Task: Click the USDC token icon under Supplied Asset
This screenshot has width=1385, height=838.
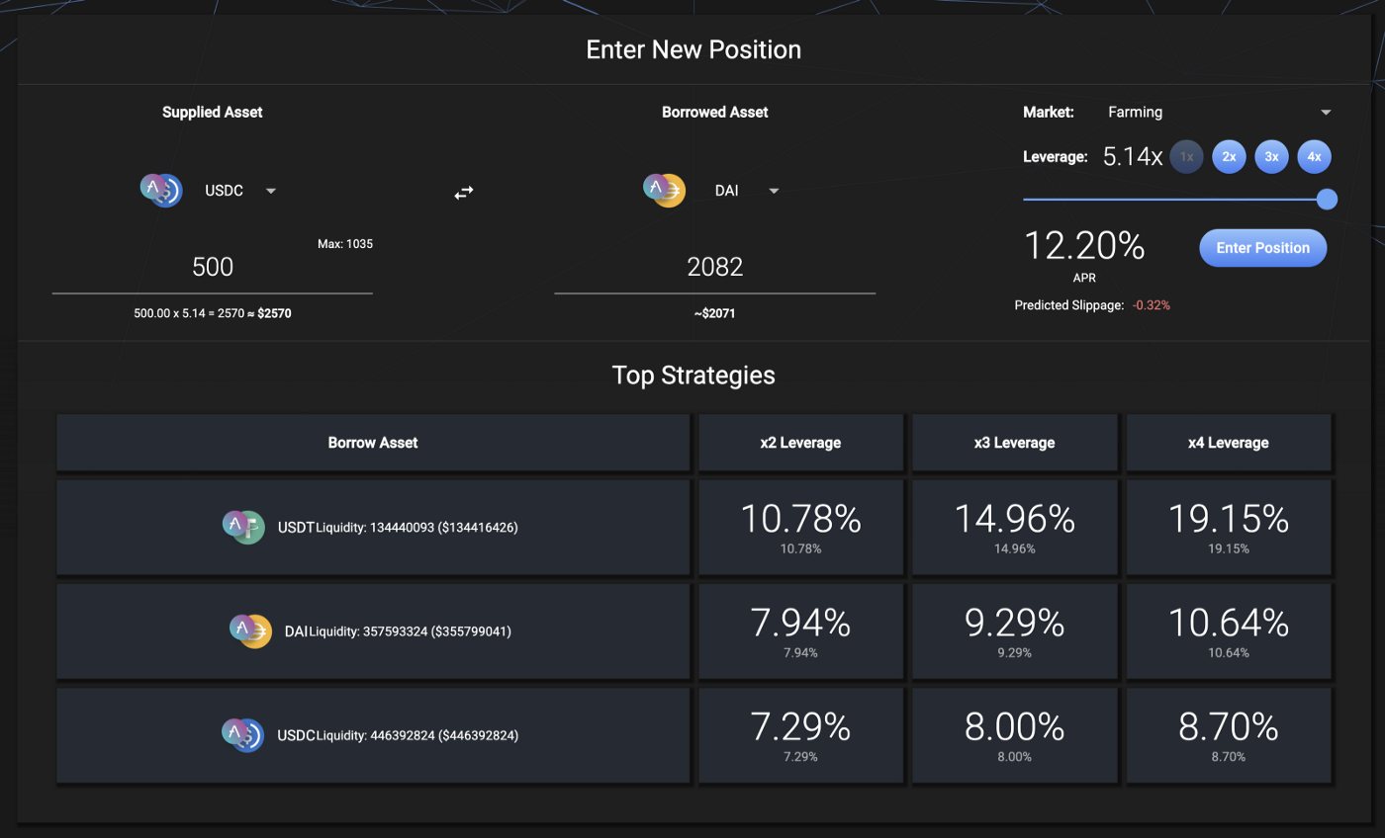Action: (161, 190)
